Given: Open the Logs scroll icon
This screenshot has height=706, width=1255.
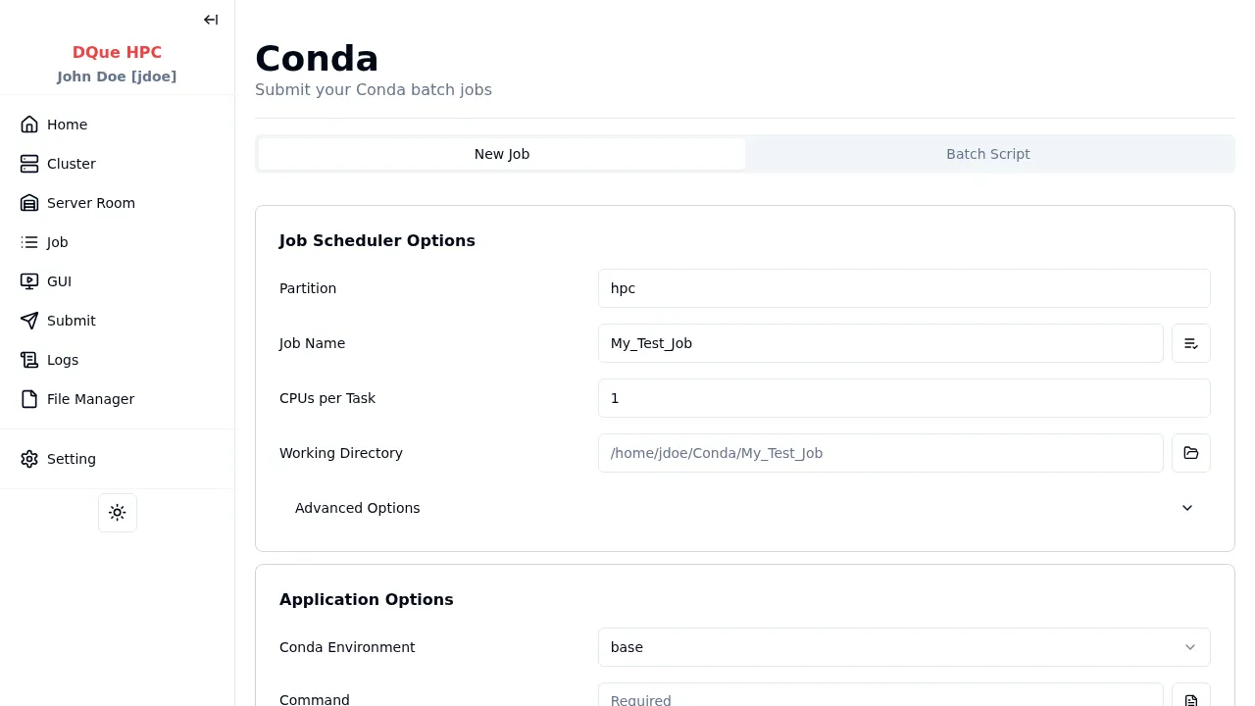Looking at the screenshot, I should click(x=29, y=360).
